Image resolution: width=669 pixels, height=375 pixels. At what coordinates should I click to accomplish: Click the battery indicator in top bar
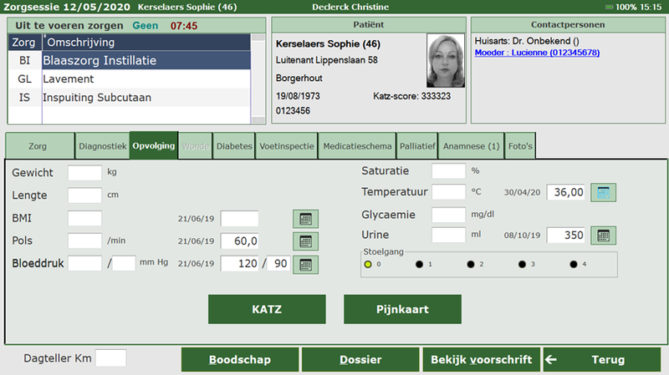point(621,7)
